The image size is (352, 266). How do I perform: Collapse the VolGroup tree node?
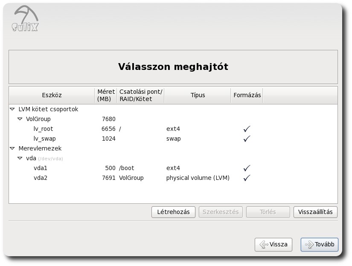click(20, 119)
